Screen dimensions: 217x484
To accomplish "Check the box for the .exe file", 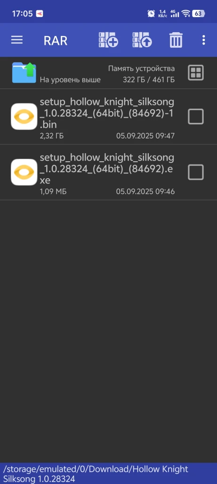I will [196, 172].
